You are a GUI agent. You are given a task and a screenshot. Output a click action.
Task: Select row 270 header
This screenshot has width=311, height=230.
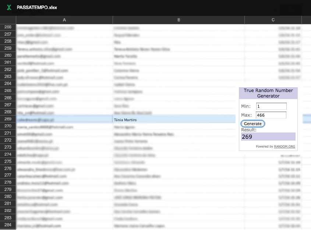tap(8, 126)
